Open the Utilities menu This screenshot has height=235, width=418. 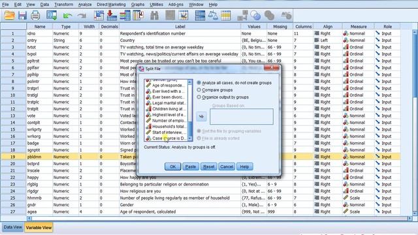pyautogui.click(x=156, y=5)
